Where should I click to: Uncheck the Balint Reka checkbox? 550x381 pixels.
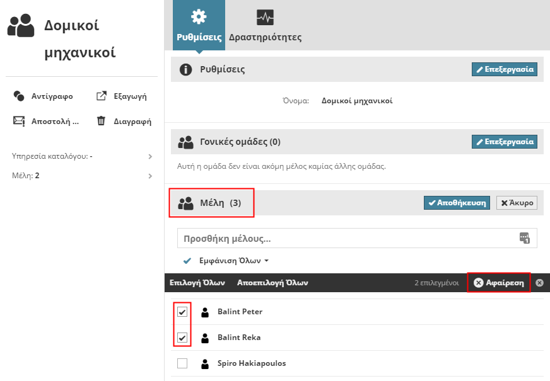tap(182, 338)
